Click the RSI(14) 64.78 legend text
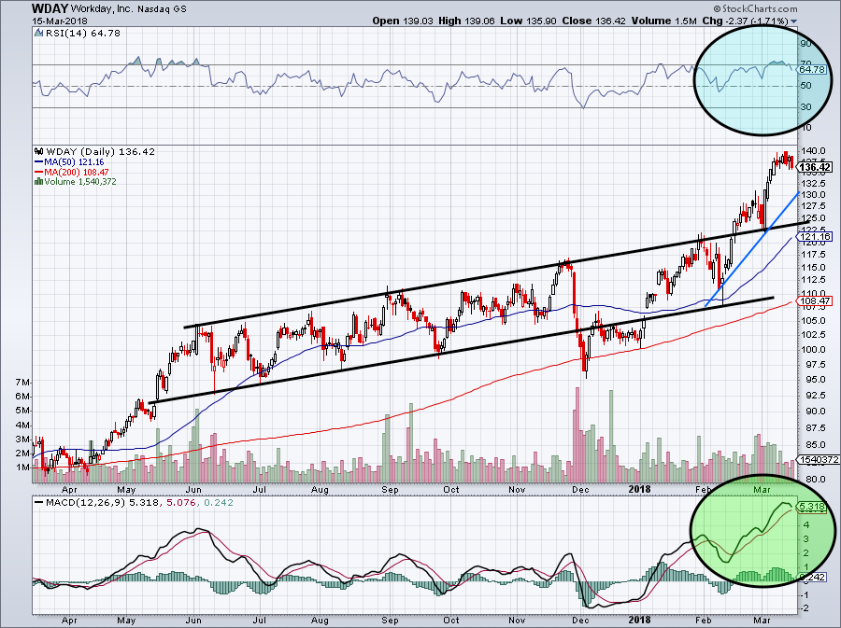 tap(82, 34)
